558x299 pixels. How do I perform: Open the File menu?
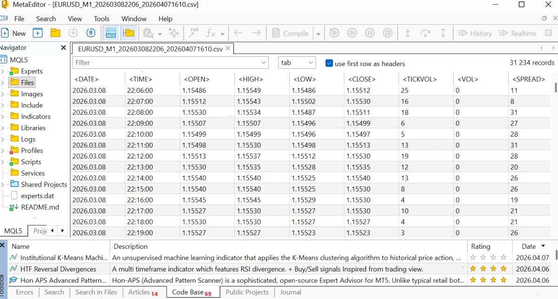19,19
